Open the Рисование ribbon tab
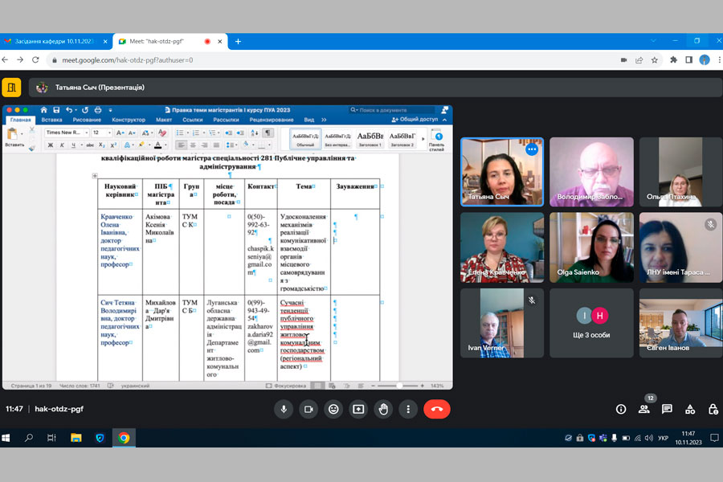Viewport: 723px width, 482px height. tap(87, 120)
